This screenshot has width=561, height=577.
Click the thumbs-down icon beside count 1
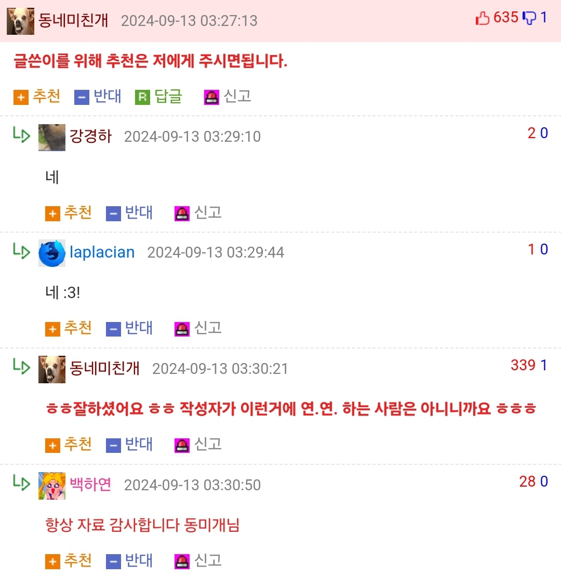point(529,18)
